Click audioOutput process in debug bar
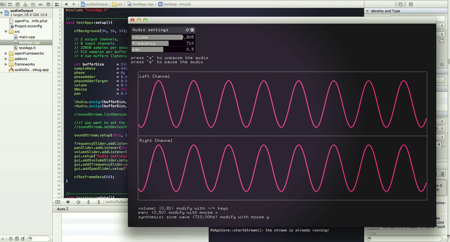This screenshot has height=242, width=450. point(116,202)
